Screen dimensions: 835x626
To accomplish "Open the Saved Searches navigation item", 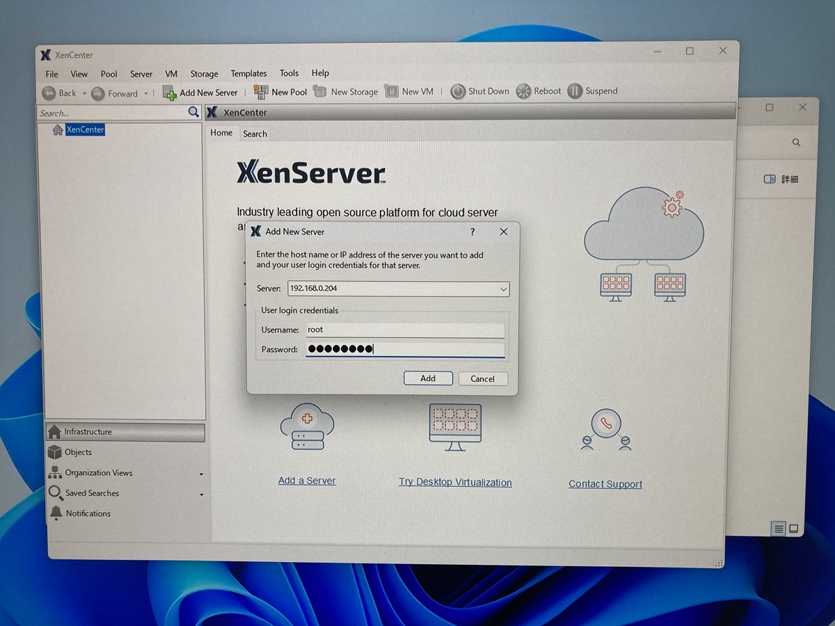I will (125, 493).
